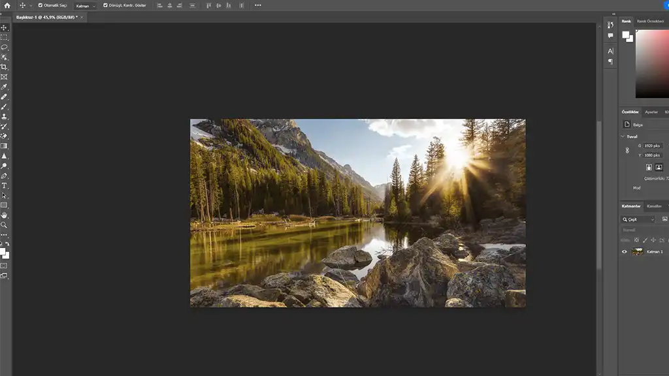Select the Clone Stamp tool

4,116
